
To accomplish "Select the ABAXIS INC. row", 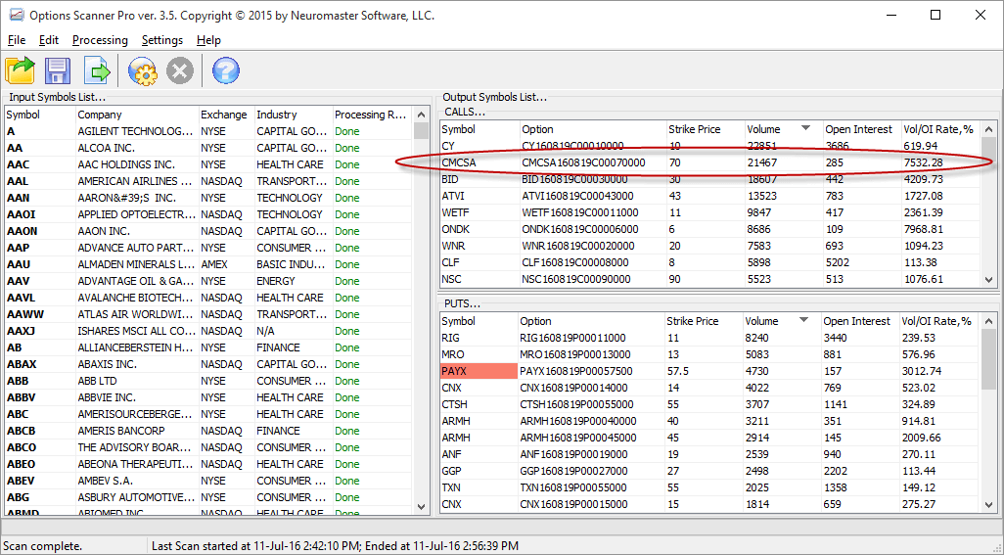I will click(208, 364).
